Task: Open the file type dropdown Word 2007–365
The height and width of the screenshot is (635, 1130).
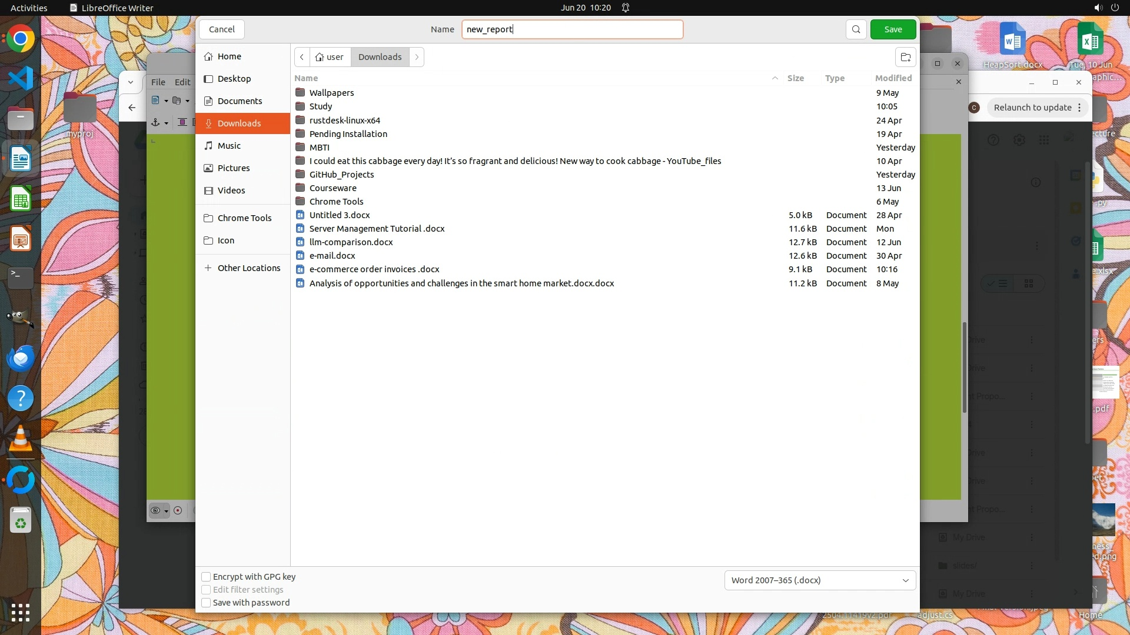Action: pos(820,580)
